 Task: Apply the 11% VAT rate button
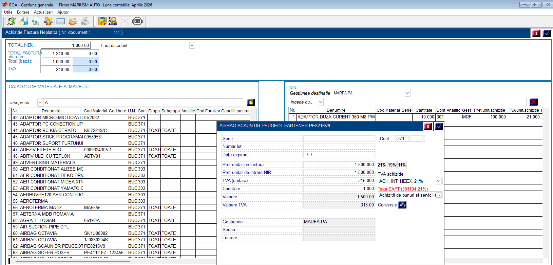point(402,165)
